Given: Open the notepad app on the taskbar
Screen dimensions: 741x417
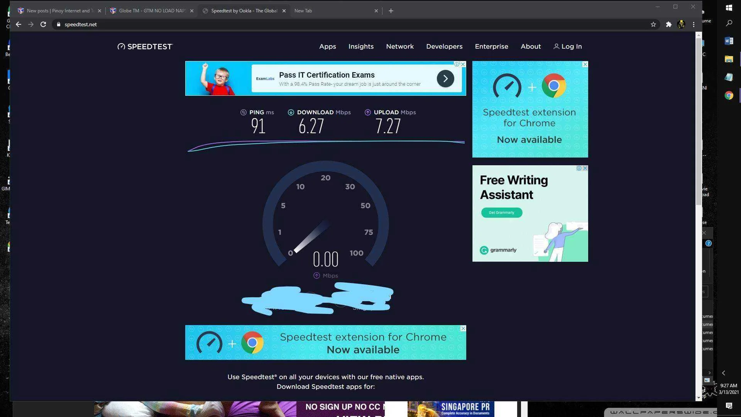Looking at the screenshot, I should click(729, 77).
